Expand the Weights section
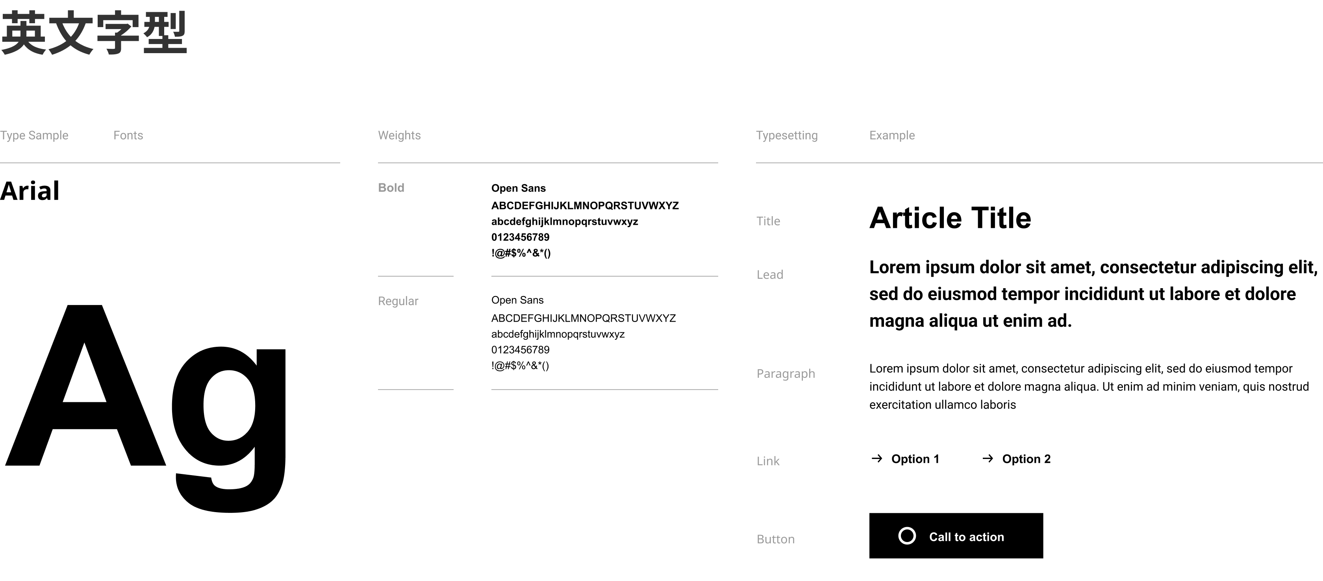 pos(399,135)
